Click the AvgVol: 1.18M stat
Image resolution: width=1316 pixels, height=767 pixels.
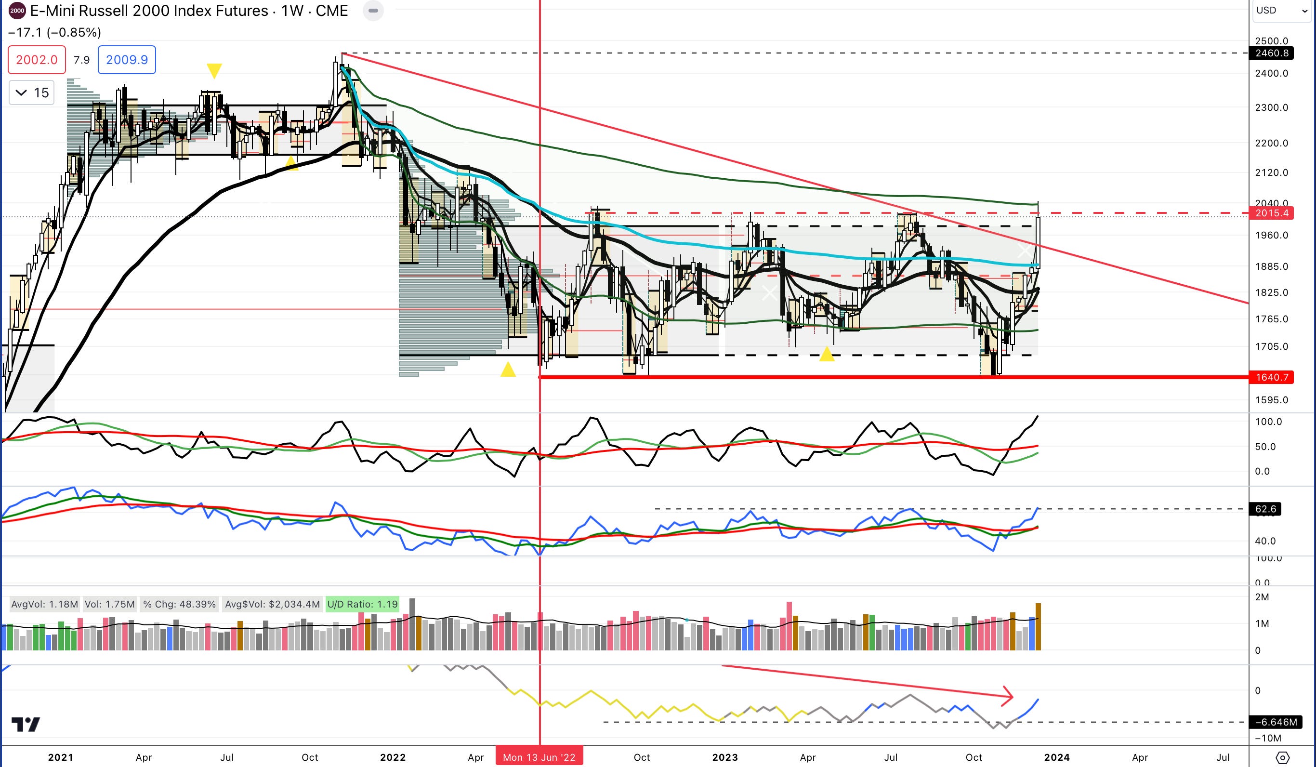pos(44,605)
